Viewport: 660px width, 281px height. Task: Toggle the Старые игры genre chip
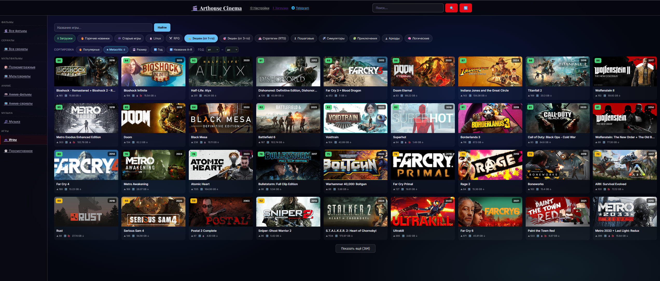click(129, 38)
